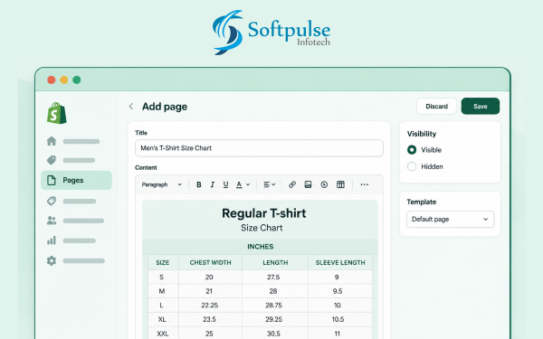Click the LENGTH column header
543x339 pixels.
click(x=275, y=262)
